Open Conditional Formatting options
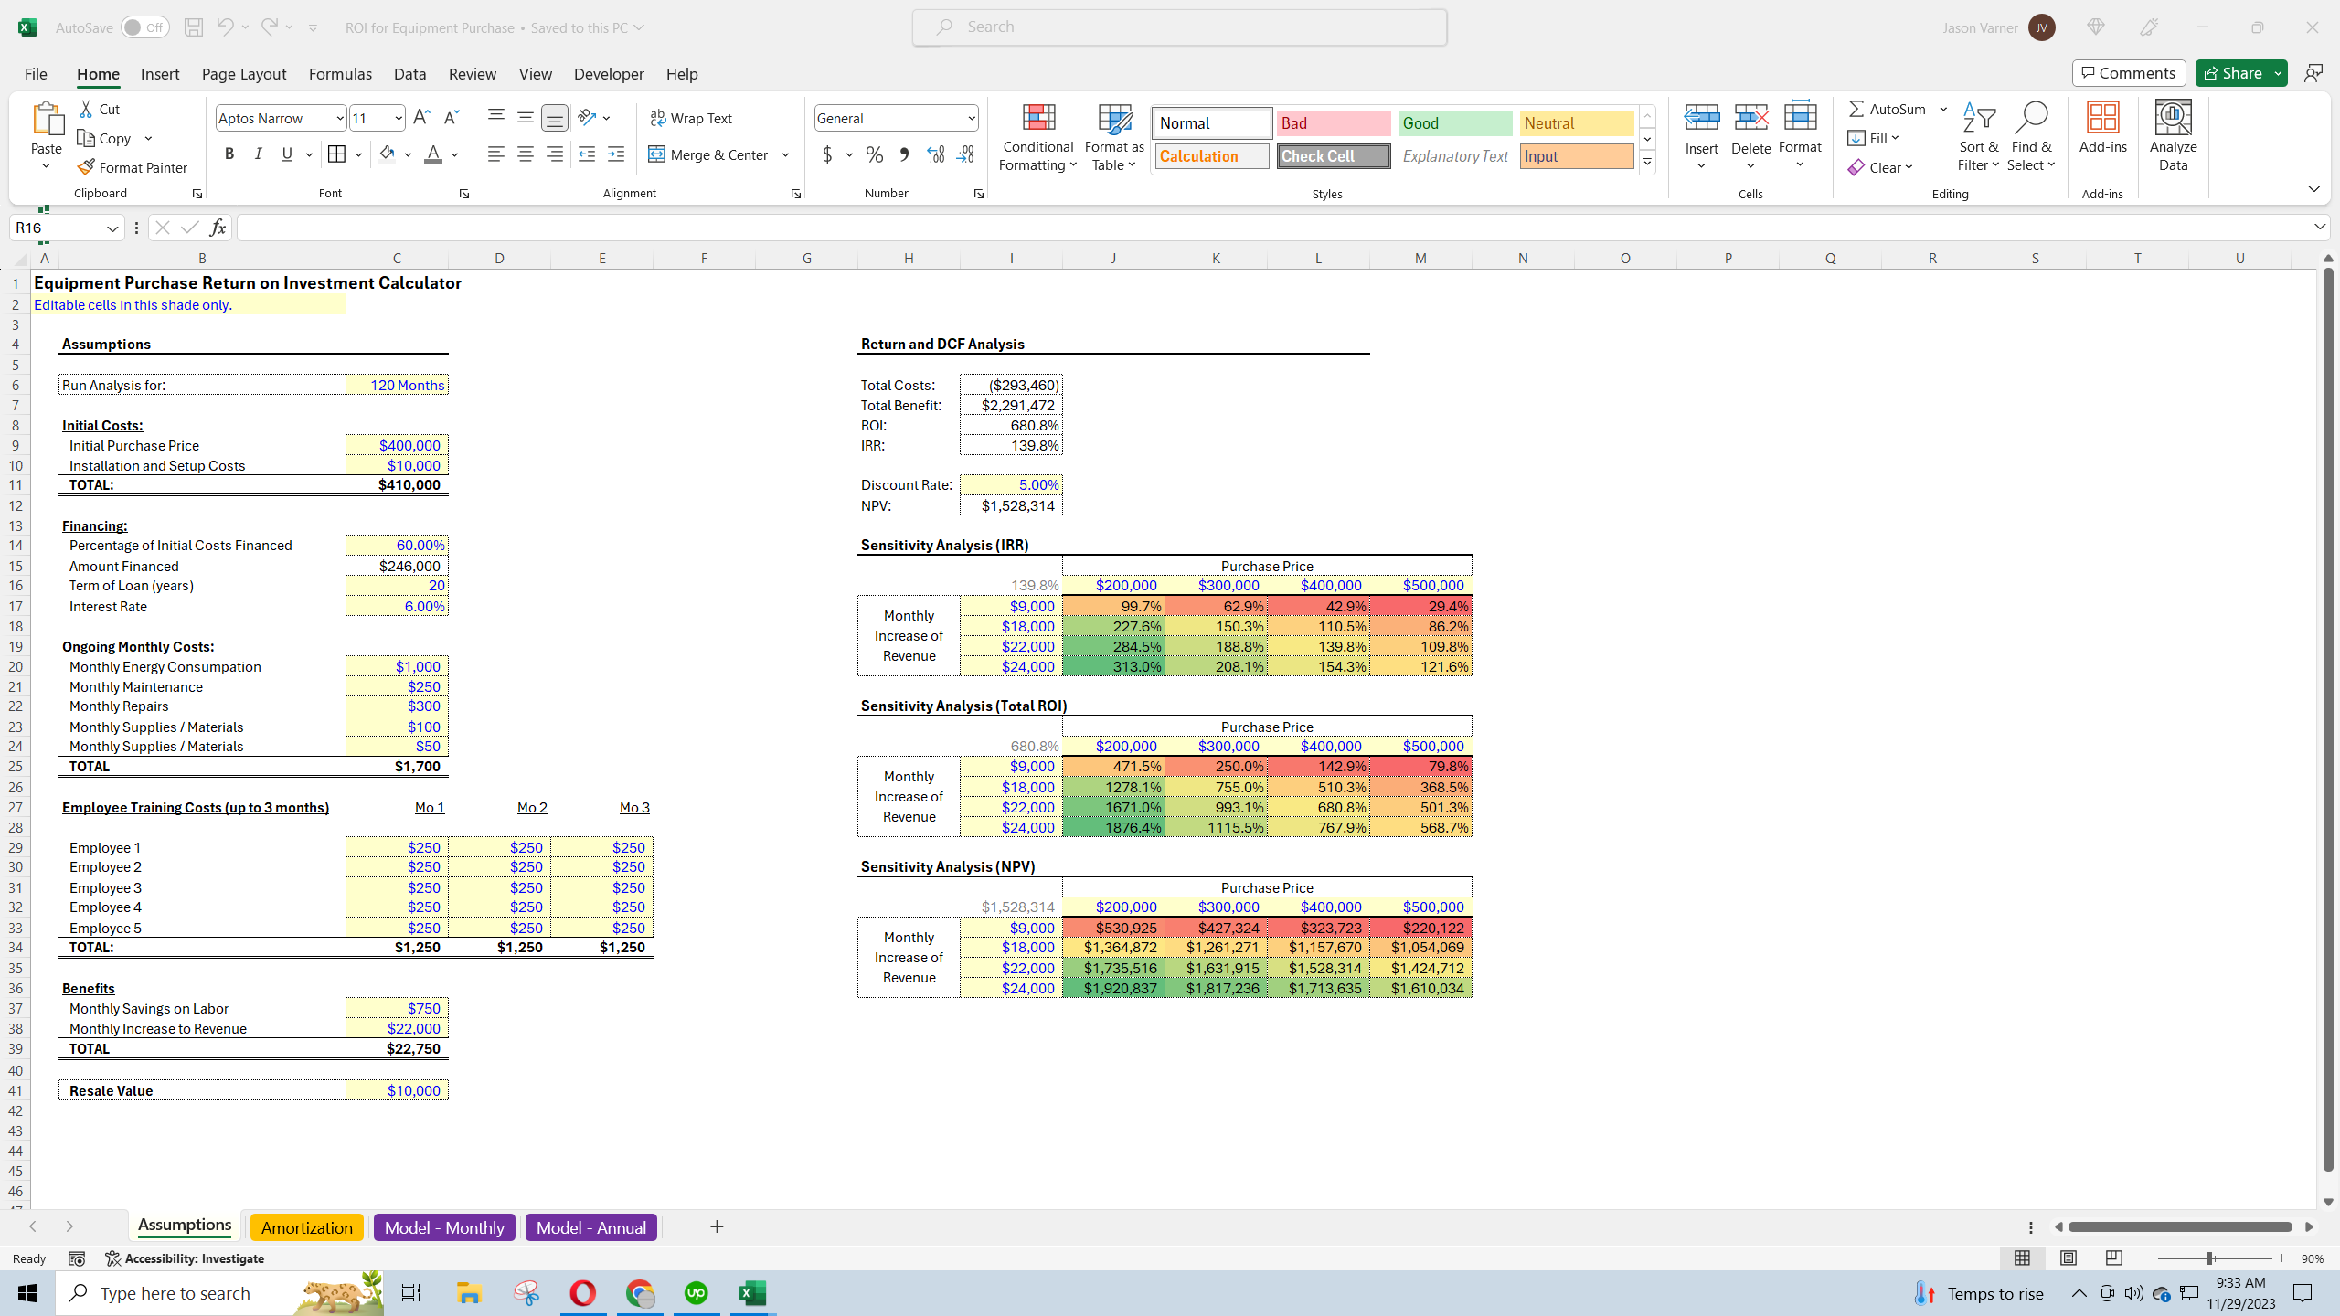2340x1316 pixels. (x=1037, y=137)
